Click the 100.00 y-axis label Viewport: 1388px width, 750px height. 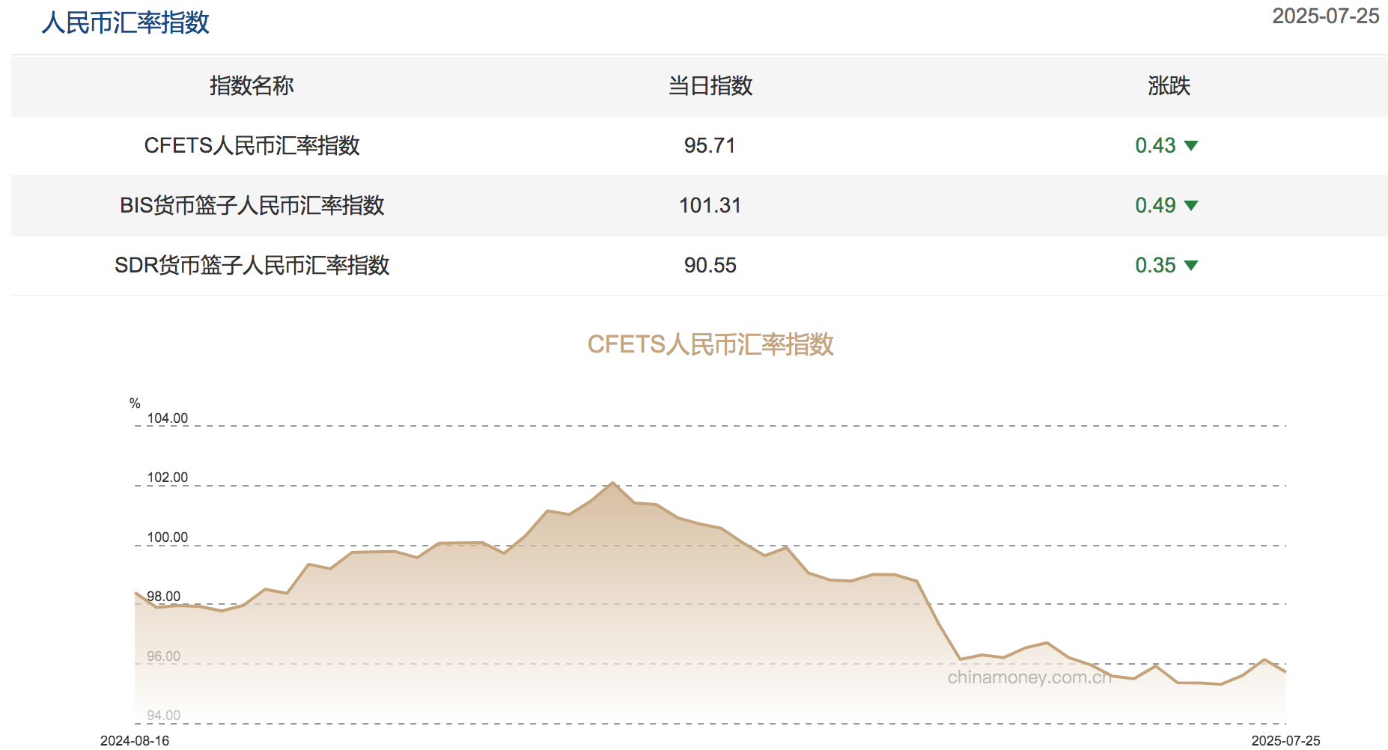168,537
